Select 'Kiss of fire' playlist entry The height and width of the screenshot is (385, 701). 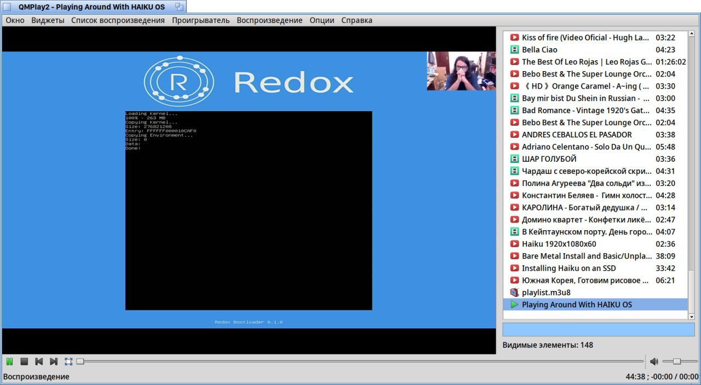pos(595,38)
